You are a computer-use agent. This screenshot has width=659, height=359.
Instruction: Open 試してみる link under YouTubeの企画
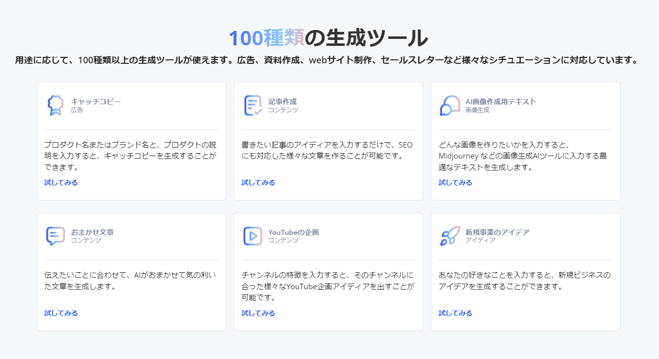tap(258, 313)
